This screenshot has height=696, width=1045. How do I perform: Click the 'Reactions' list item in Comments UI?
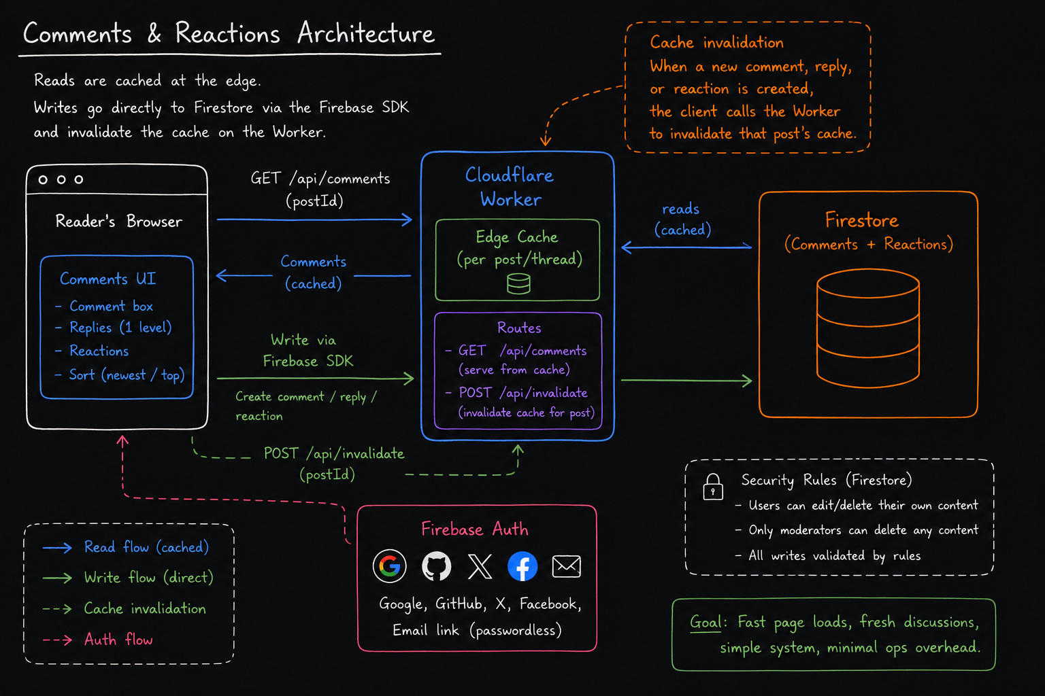[x=99, y=351]
